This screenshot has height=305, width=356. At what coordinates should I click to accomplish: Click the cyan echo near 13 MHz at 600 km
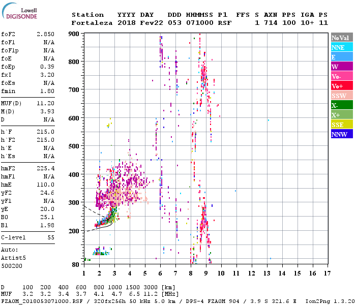click(x=269, y=120)
